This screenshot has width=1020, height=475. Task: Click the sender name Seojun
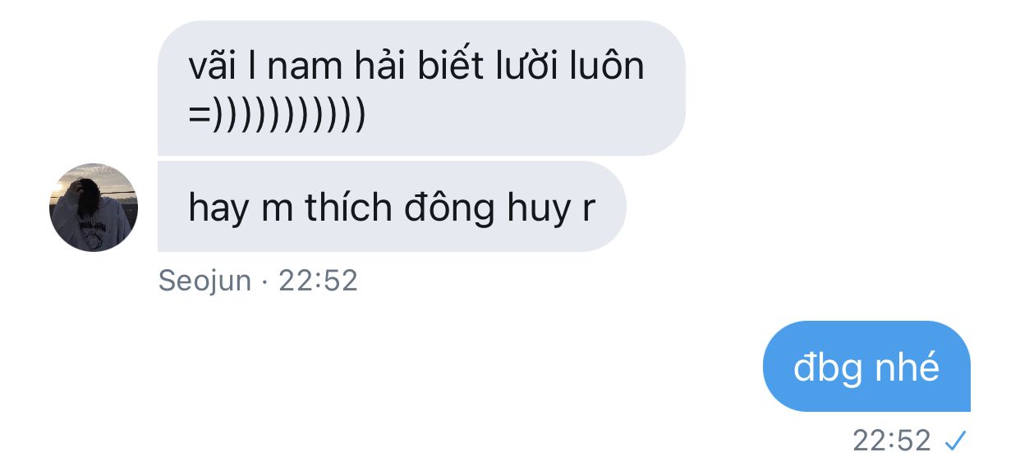204,281
